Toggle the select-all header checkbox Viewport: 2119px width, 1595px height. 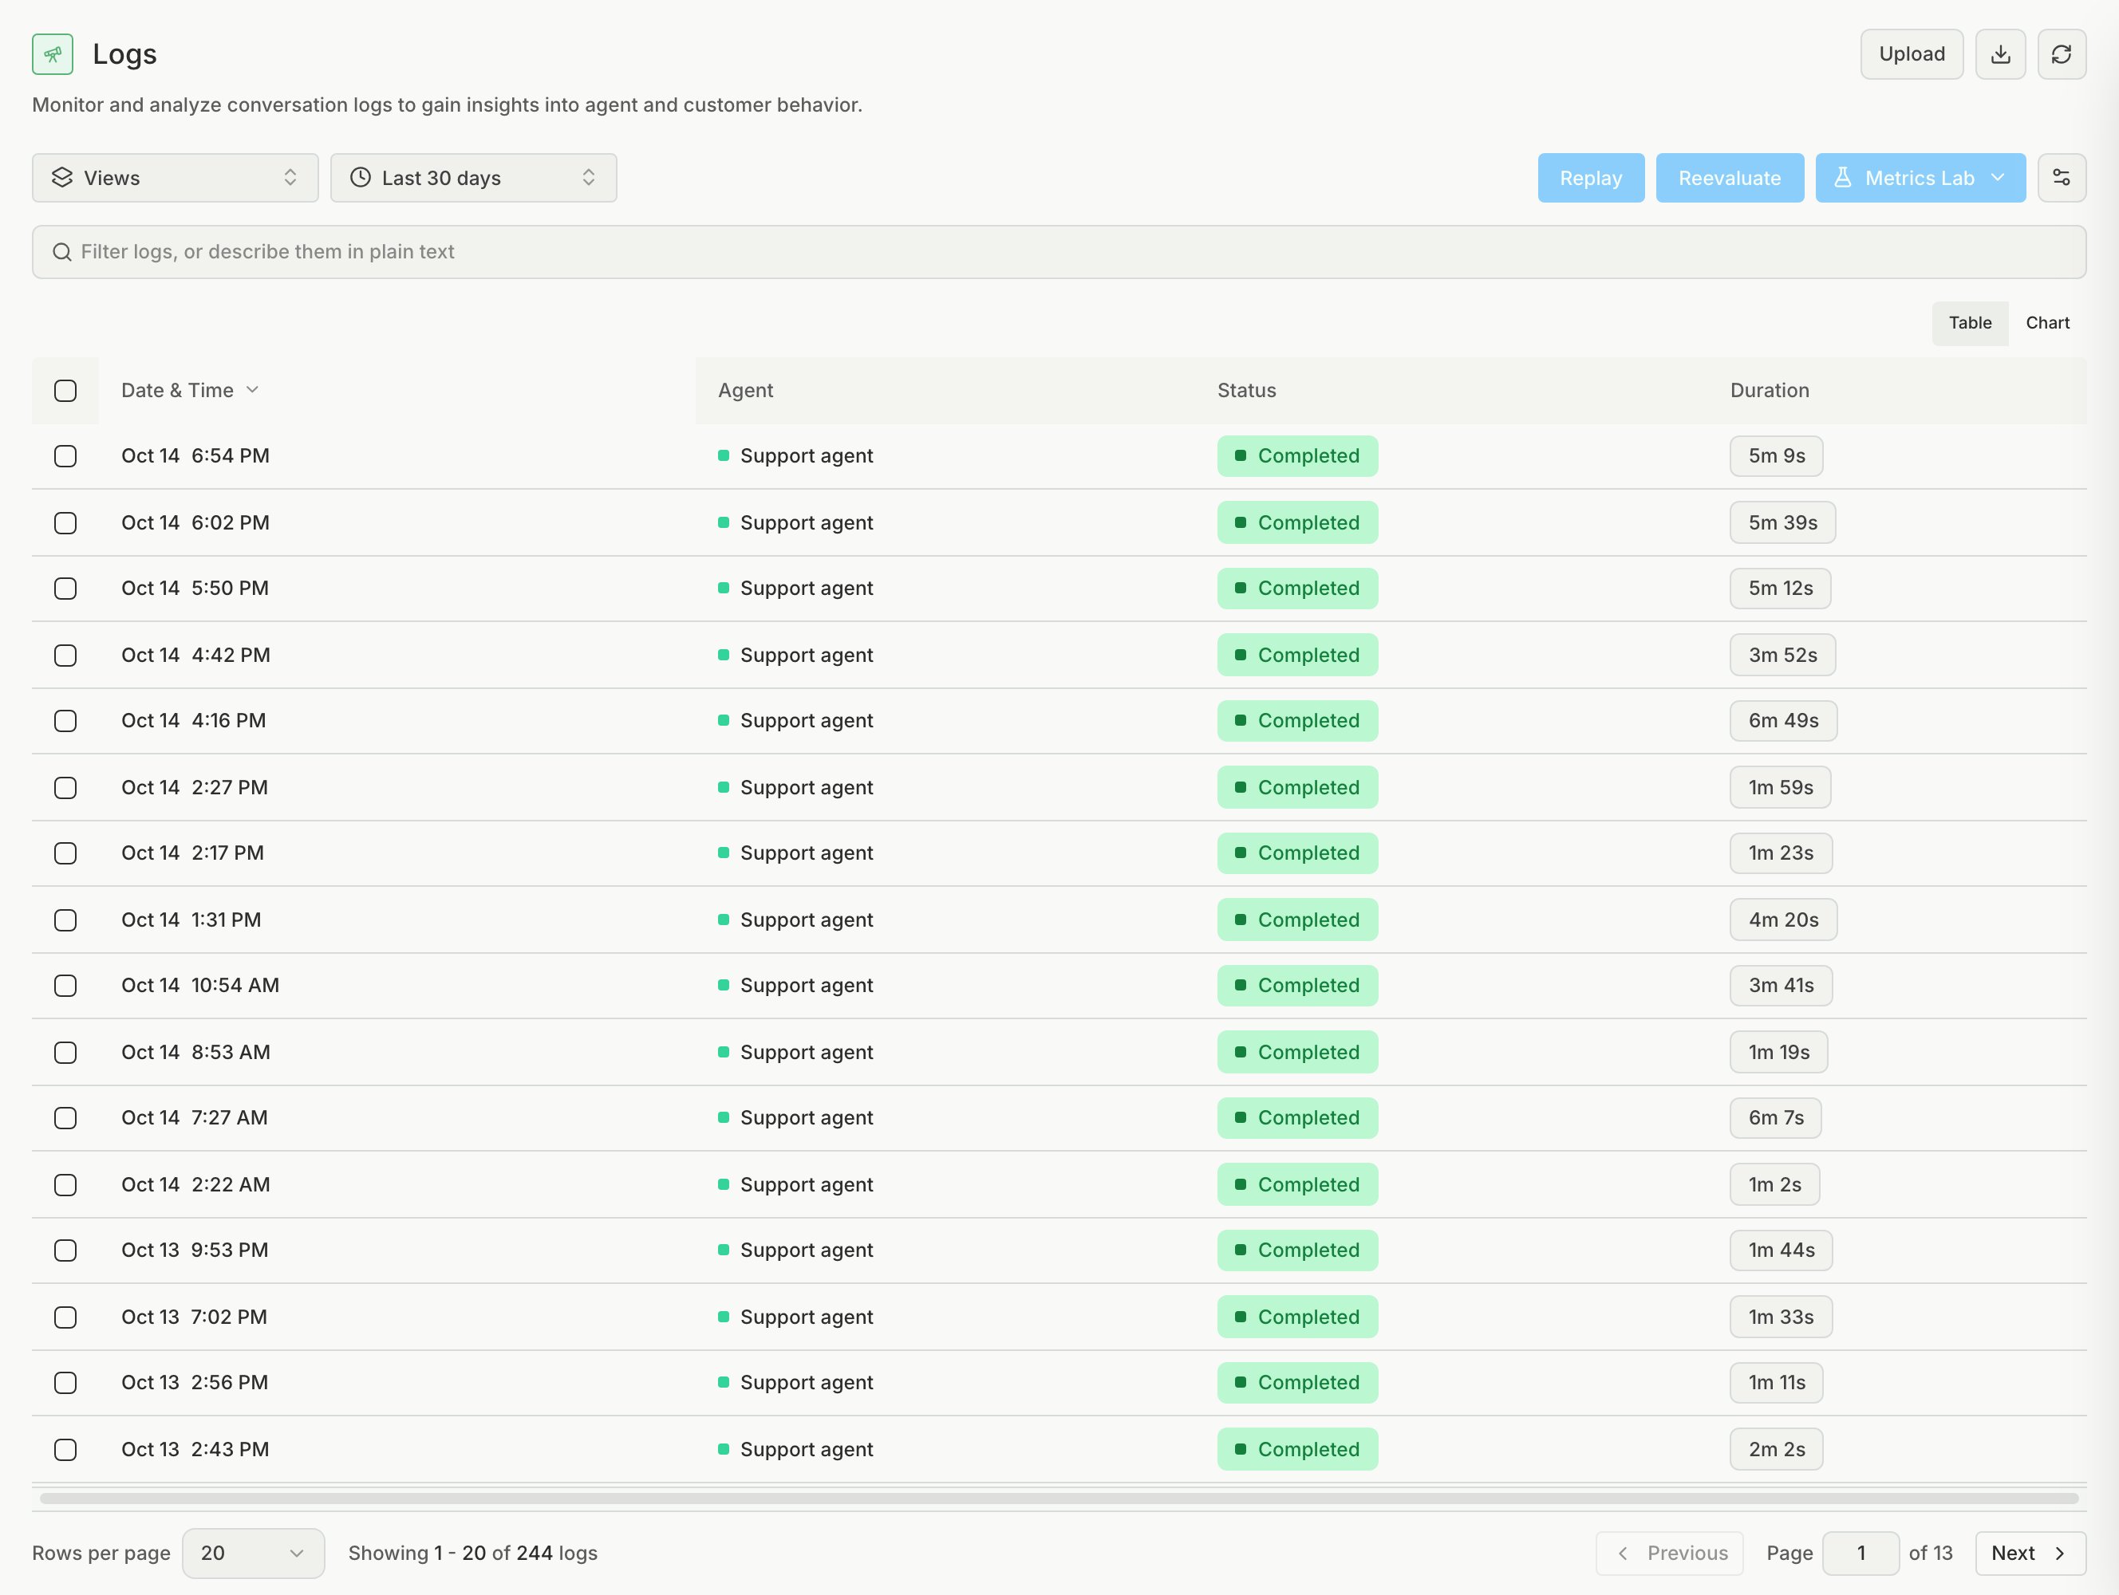[65, 391]
